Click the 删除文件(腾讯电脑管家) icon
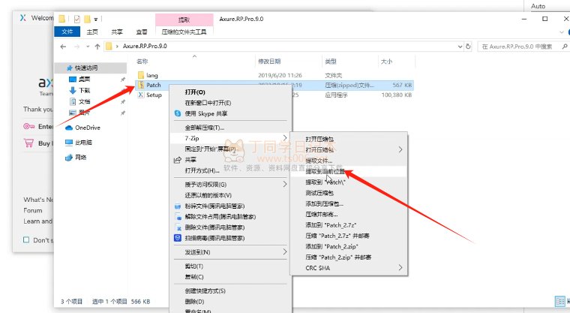This screenshot has height=313, width=570. tap(178, 227)
